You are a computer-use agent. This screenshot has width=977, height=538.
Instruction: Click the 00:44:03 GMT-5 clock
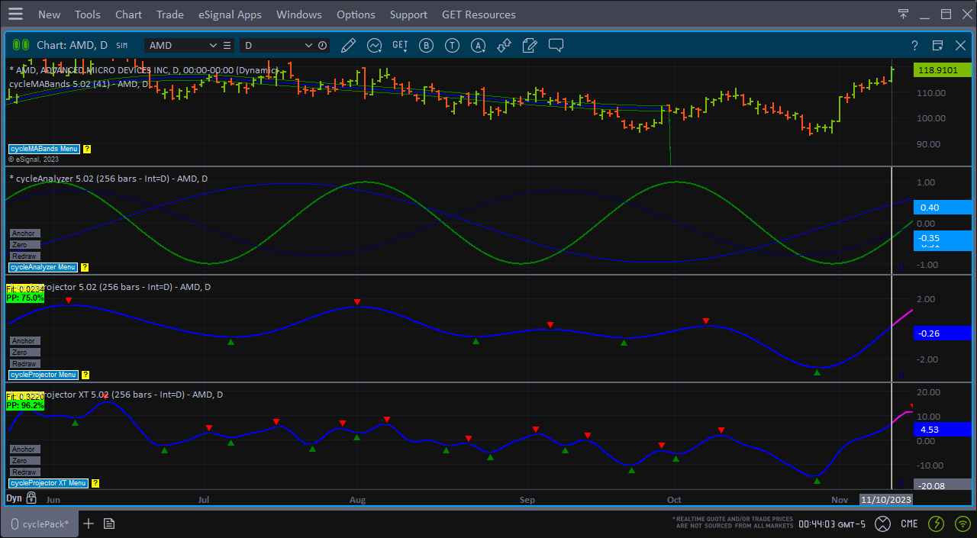coord(830,524)
